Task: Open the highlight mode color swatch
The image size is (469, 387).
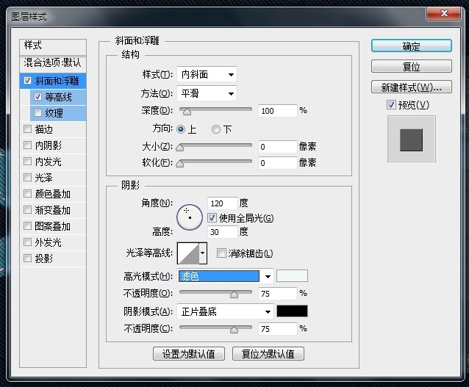Action: (292, 276)
